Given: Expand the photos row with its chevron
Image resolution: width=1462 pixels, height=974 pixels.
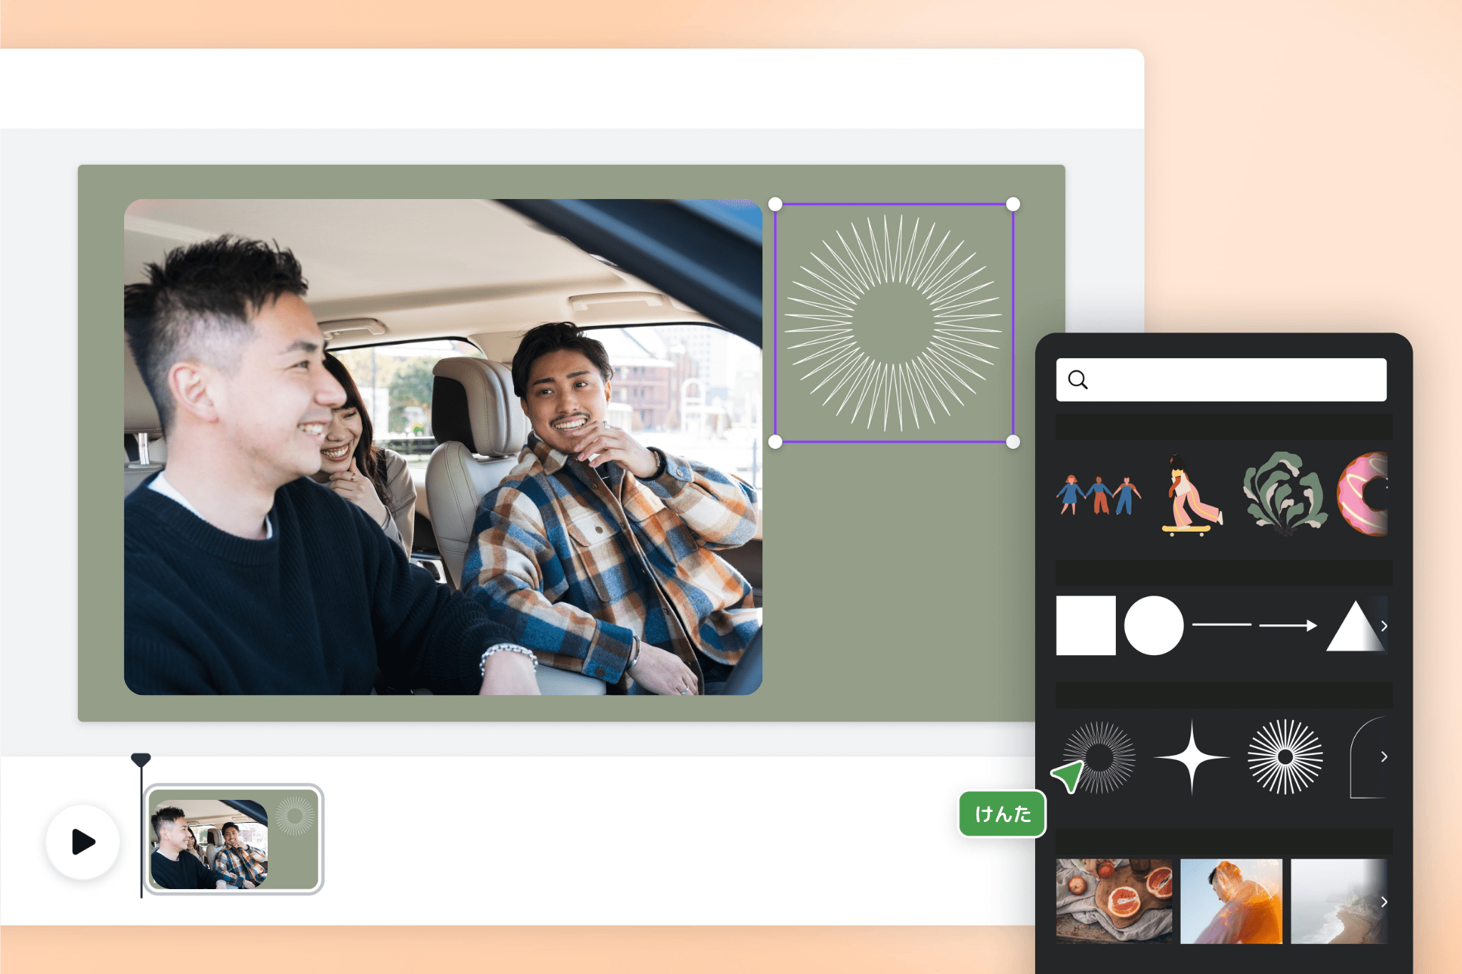Looking at the screenshot, I should (1383, 901).
